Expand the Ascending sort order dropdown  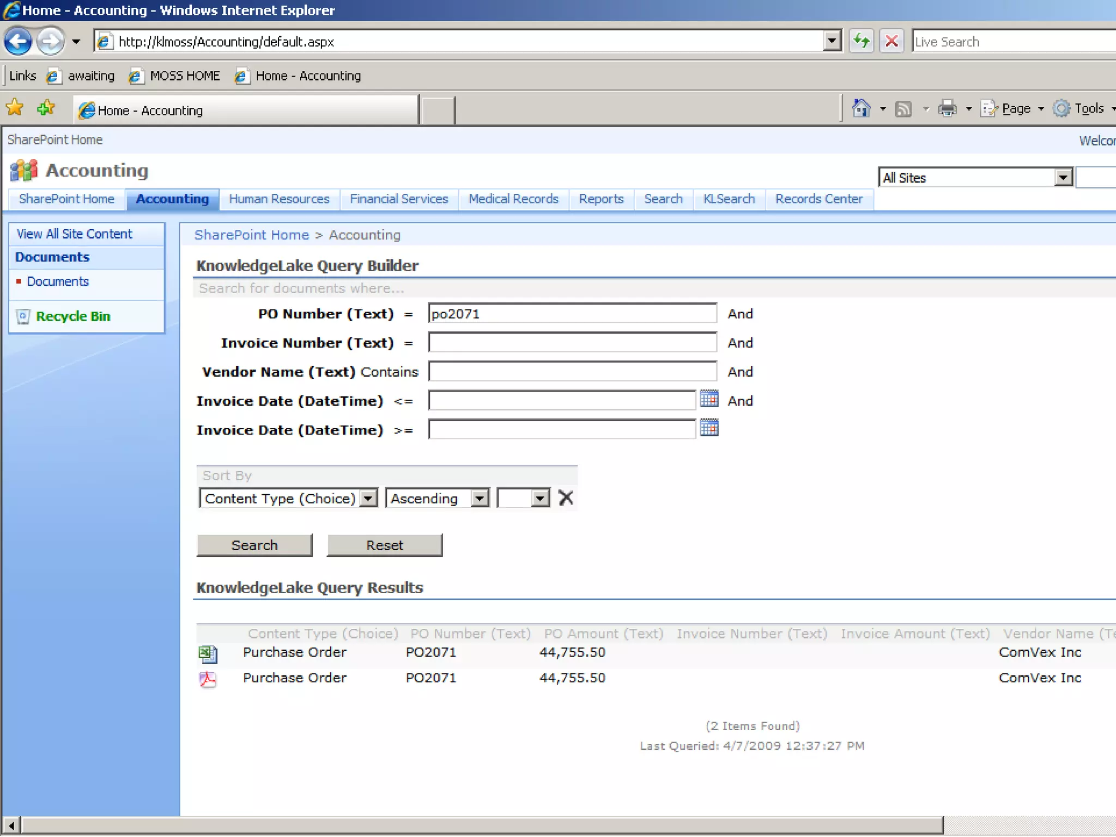[480, 498]
